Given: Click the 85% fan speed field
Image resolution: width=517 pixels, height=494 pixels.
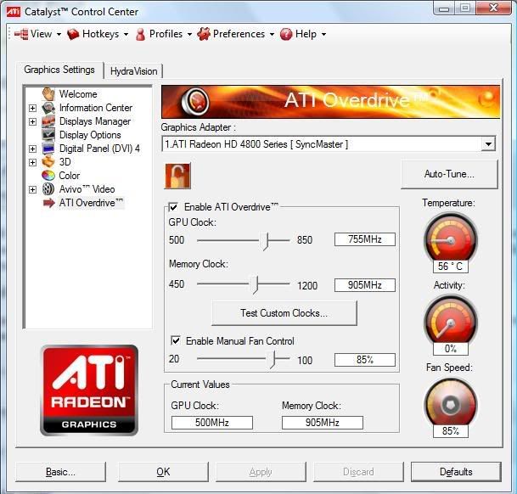Looking at the screenshot, I should (x=365, y=359).
